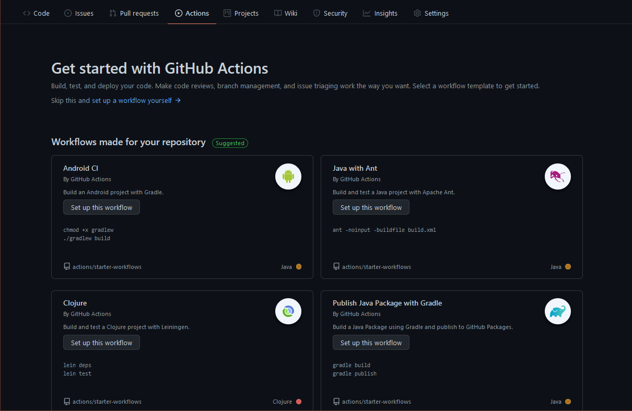The image size is (632, 411).
Task: Click the 'lein deps' code line
Action: pyautogui.click(x=77, y=365)
